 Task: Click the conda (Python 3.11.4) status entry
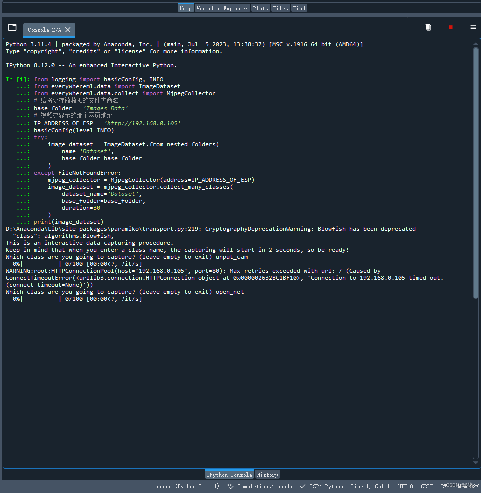point(188,486)
